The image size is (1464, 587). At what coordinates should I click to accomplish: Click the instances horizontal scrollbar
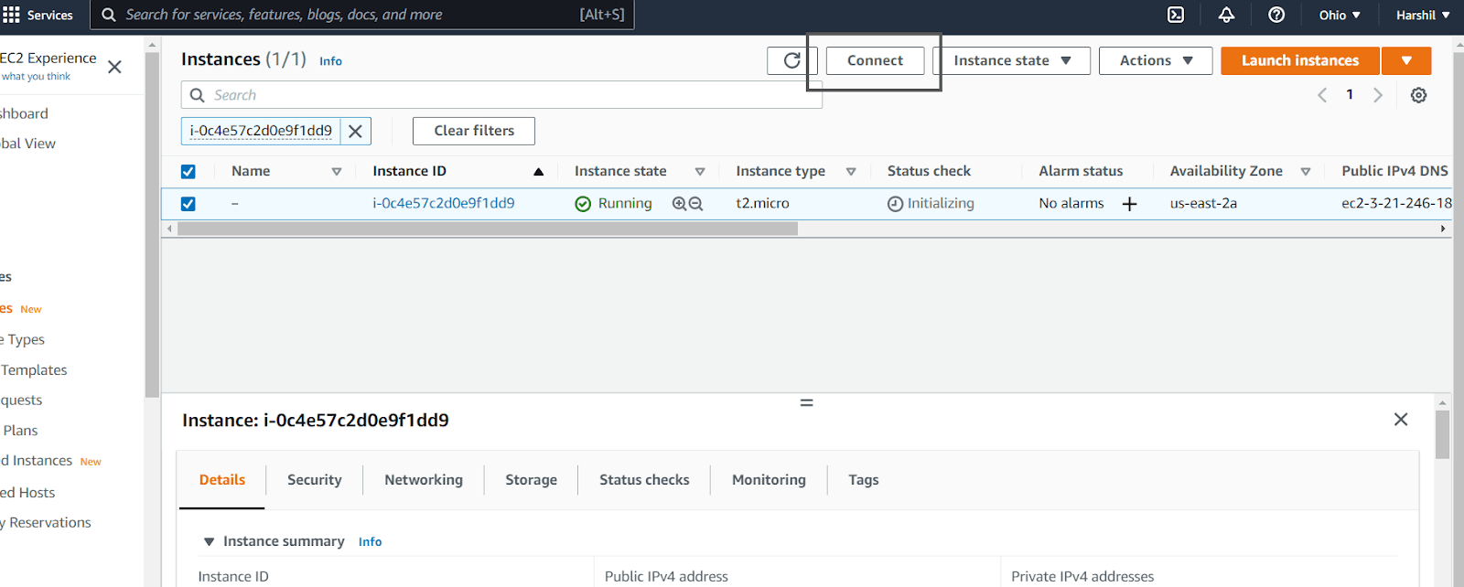click(488, 229)
